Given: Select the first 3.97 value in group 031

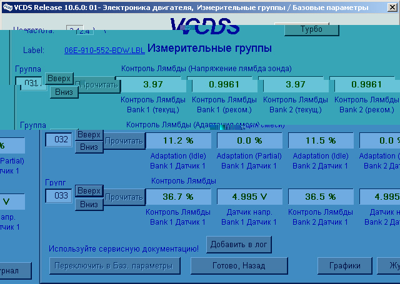Looking at the screenshot, I should 152,84.
